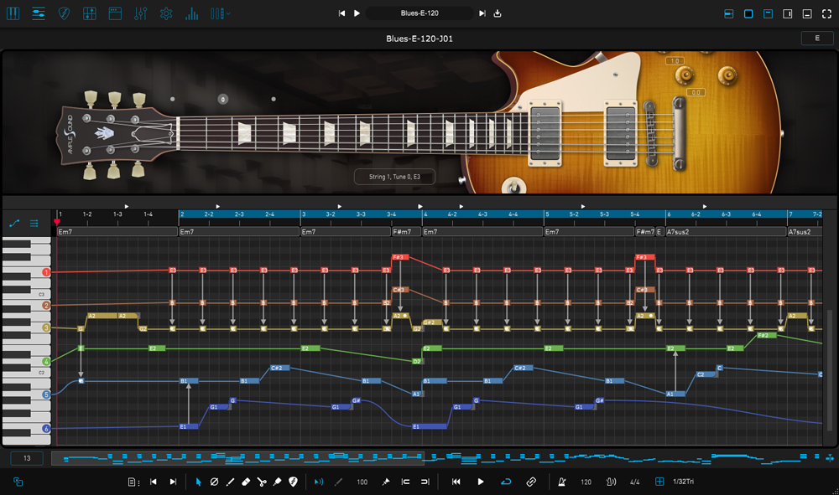
Task: Open the mixer sliders panel
Action: click(x=140, y=13)
